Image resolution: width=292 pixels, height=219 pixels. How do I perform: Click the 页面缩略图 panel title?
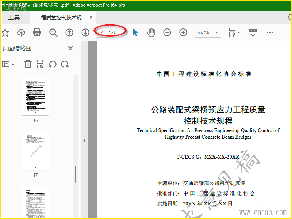17,49
